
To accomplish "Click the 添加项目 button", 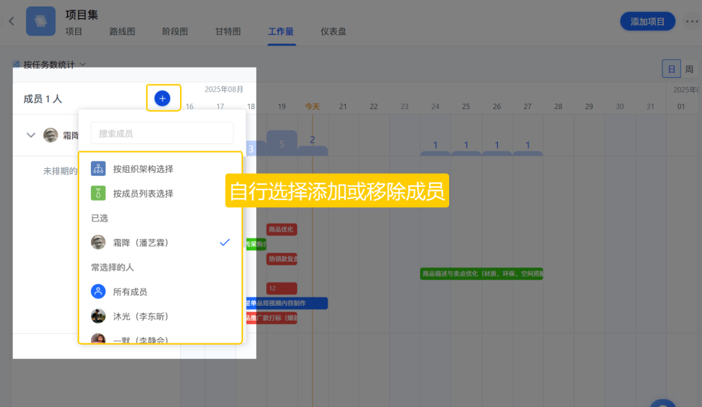I will (x=647, y=21).
